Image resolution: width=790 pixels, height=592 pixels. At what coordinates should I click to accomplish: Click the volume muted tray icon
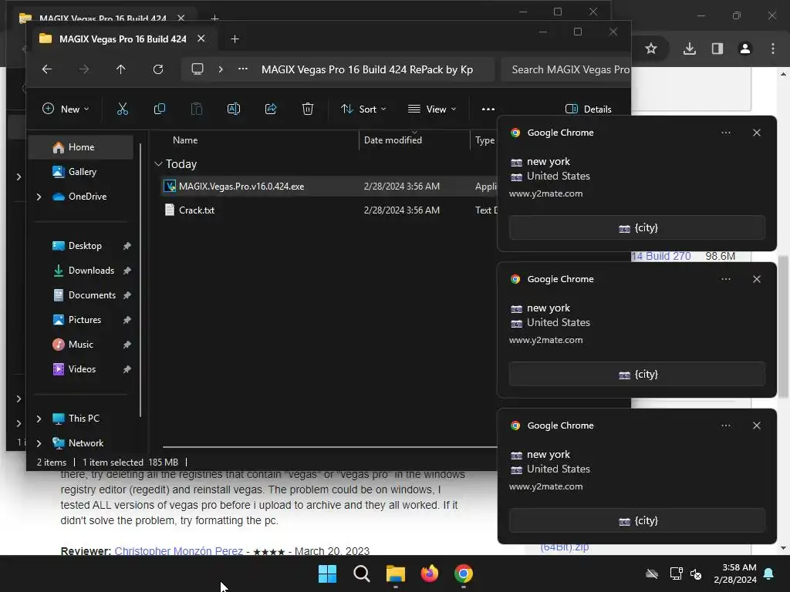click(697, 573)
